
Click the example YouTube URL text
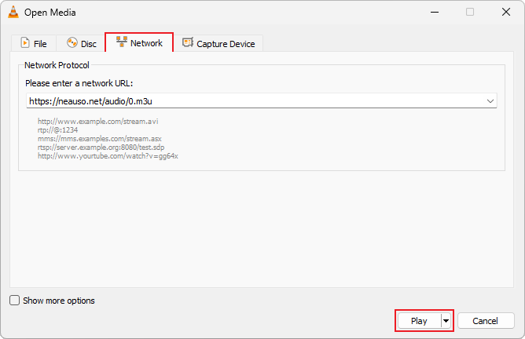click(108, 156)
